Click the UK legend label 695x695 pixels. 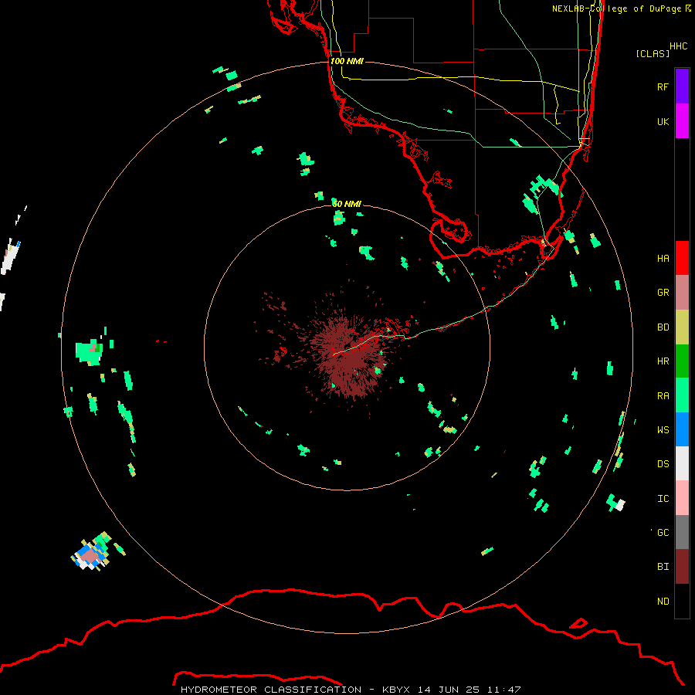point(663,121)
